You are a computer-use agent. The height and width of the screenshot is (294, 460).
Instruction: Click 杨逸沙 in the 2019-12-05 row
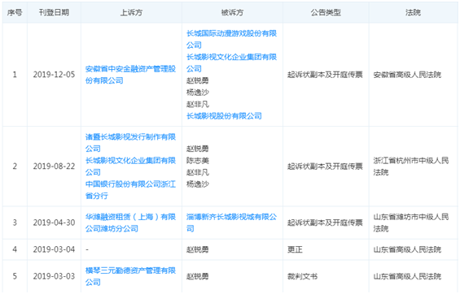(x=198, y=93)
